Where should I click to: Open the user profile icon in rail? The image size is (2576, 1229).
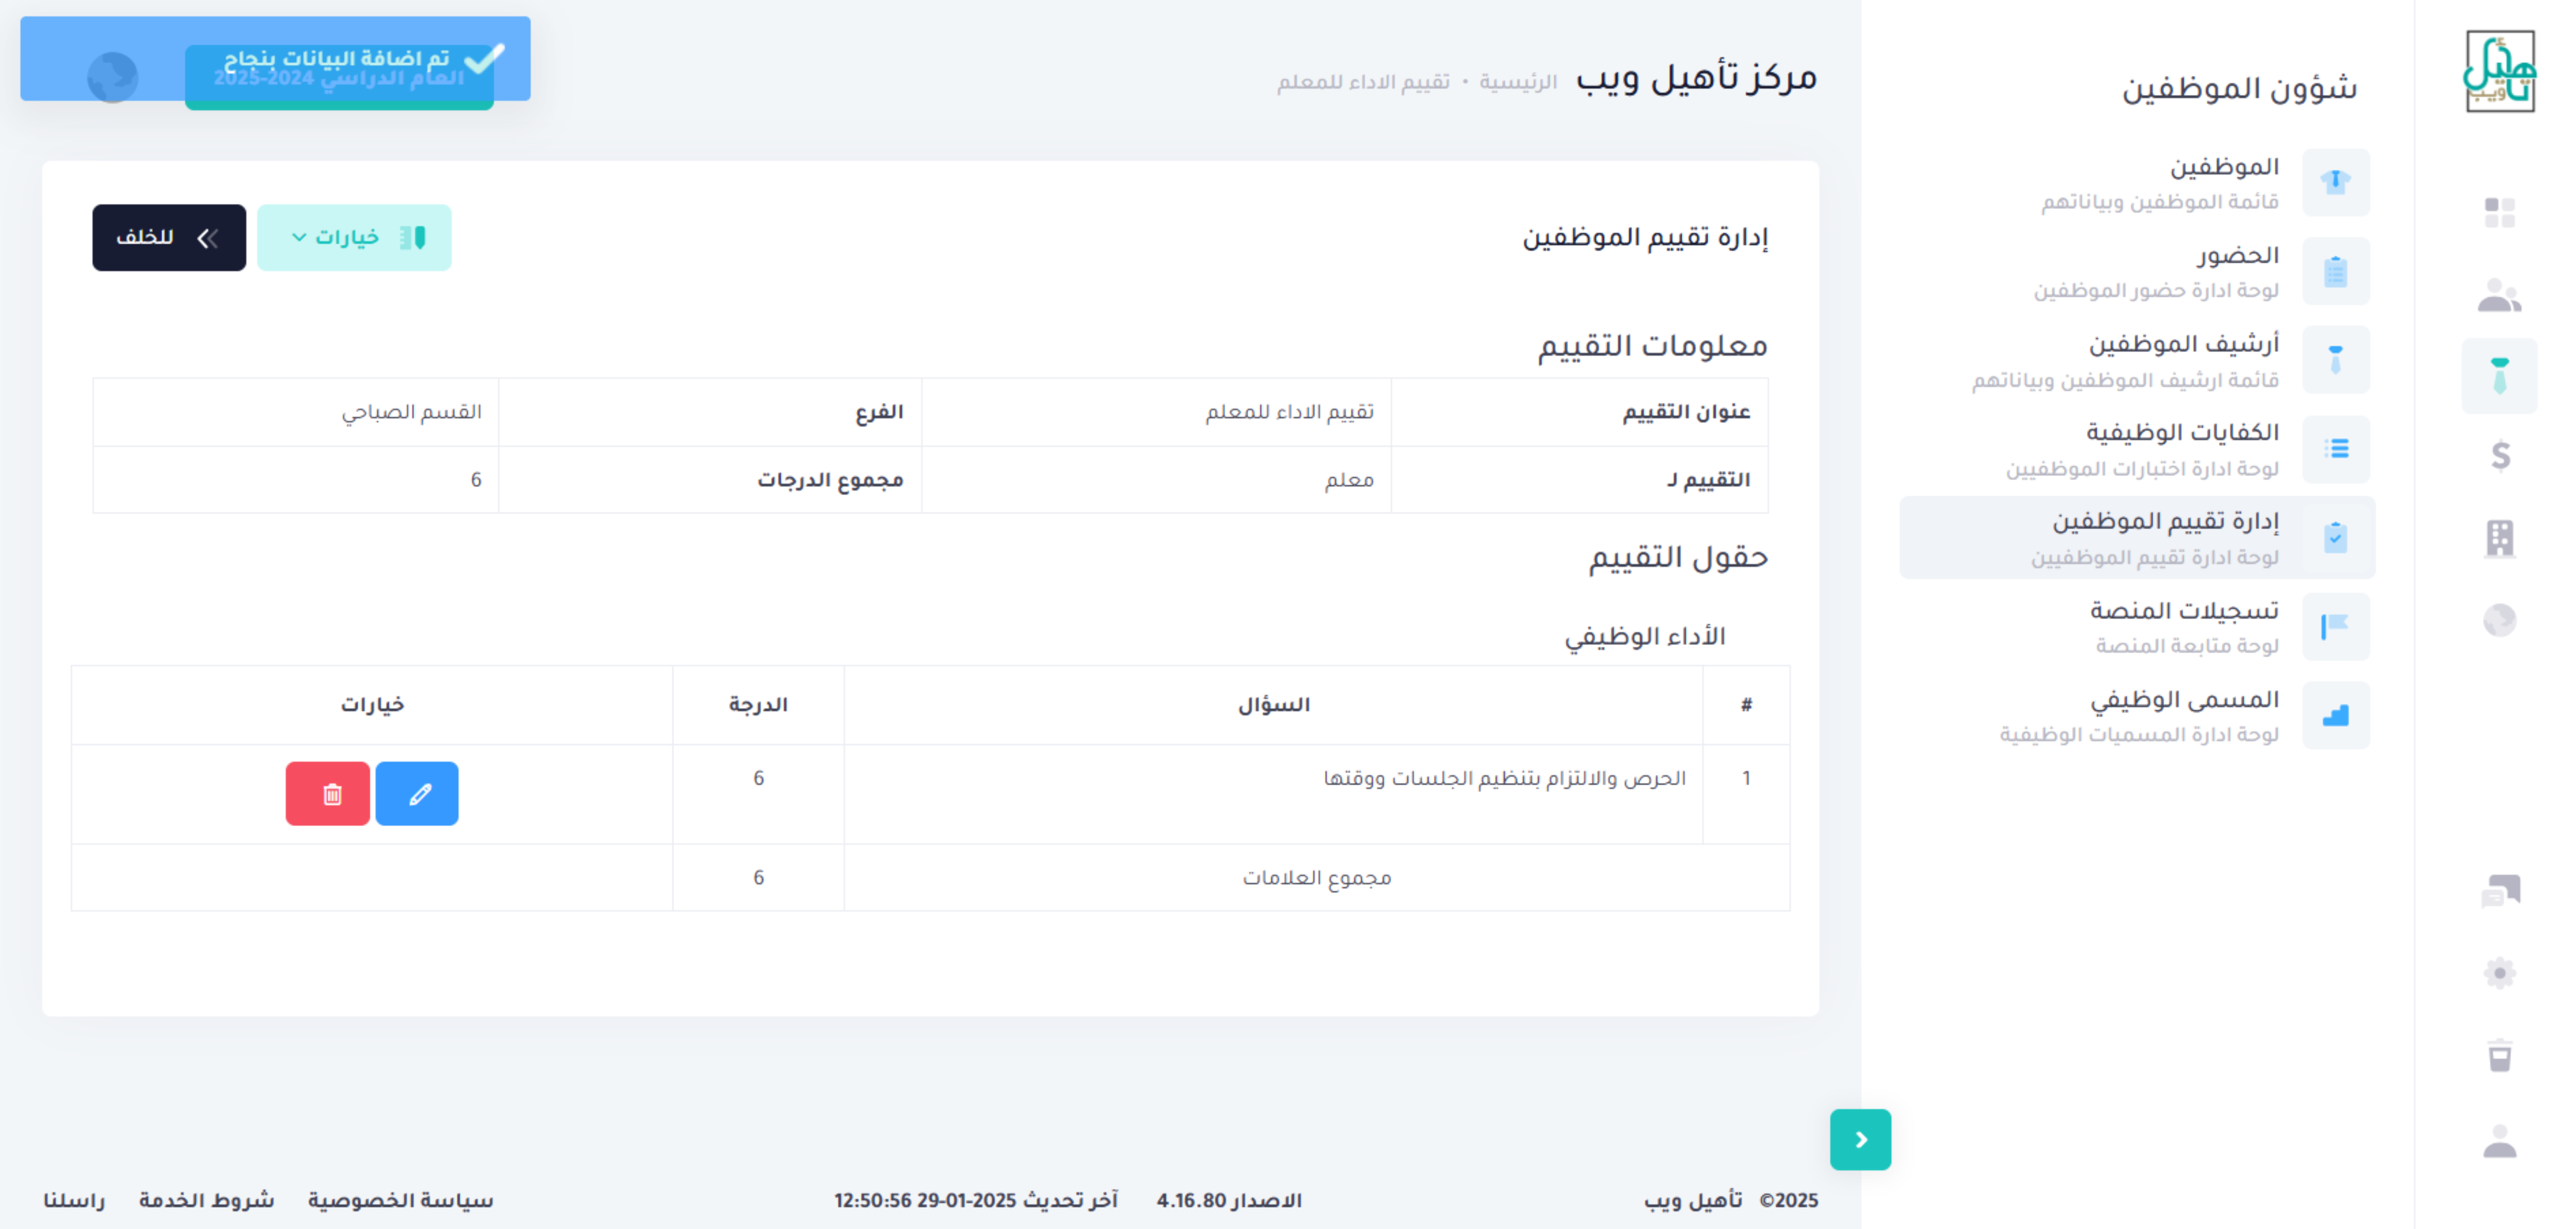tap(2499, 1141)
